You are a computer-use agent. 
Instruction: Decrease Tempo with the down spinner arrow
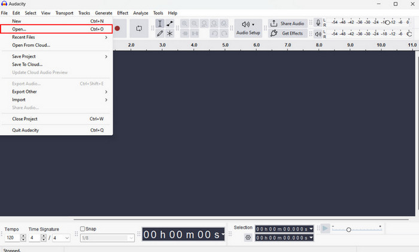point(23,239)
